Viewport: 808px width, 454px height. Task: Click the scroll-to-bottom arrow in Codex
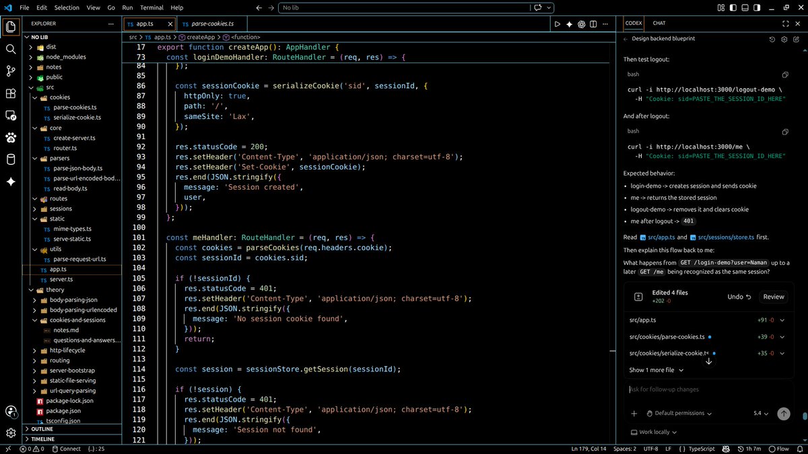[708, 361]
